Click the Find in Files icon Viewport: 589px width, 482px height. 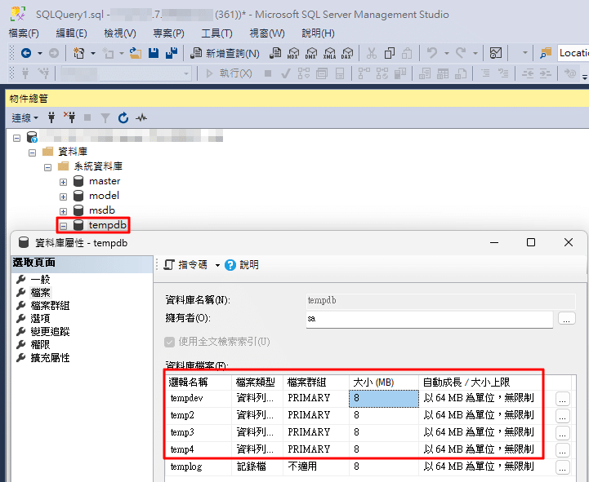[546, 53]
